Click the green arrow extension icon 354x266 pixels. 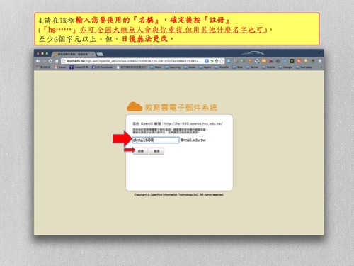coord(212,61)
